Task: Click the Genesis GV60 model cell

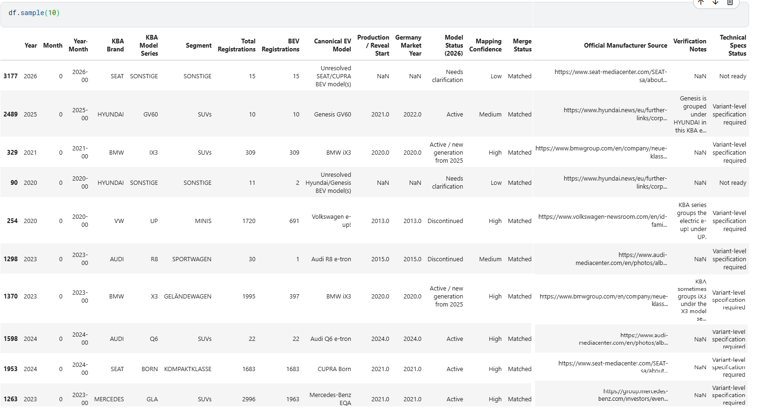Action: click(x=332, y=114)
